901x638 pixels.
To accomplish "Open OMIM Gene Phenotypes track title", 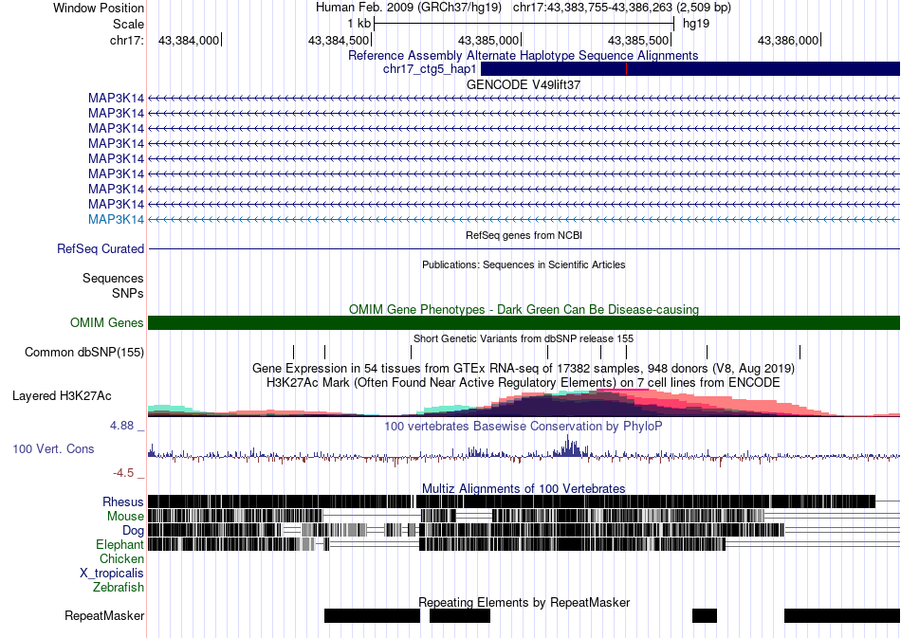I will point(524,310).
